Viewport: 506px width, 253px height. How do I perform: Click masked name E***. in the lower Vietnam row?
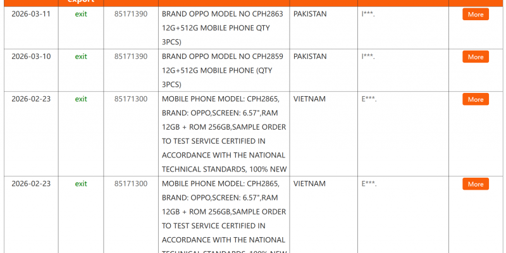point(369,184)
